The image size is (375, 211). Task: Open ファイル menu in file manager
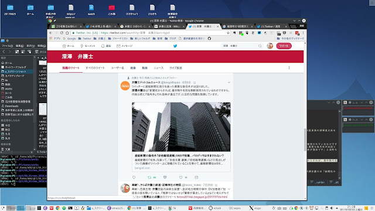pyautogui.click(x=7, y=46)
